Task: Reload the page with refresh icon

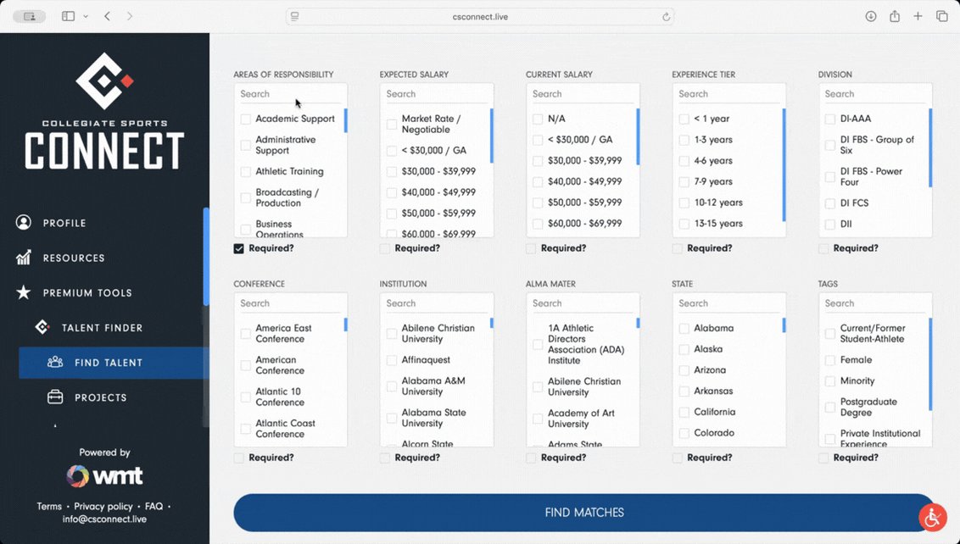Action: click(666, 17)
